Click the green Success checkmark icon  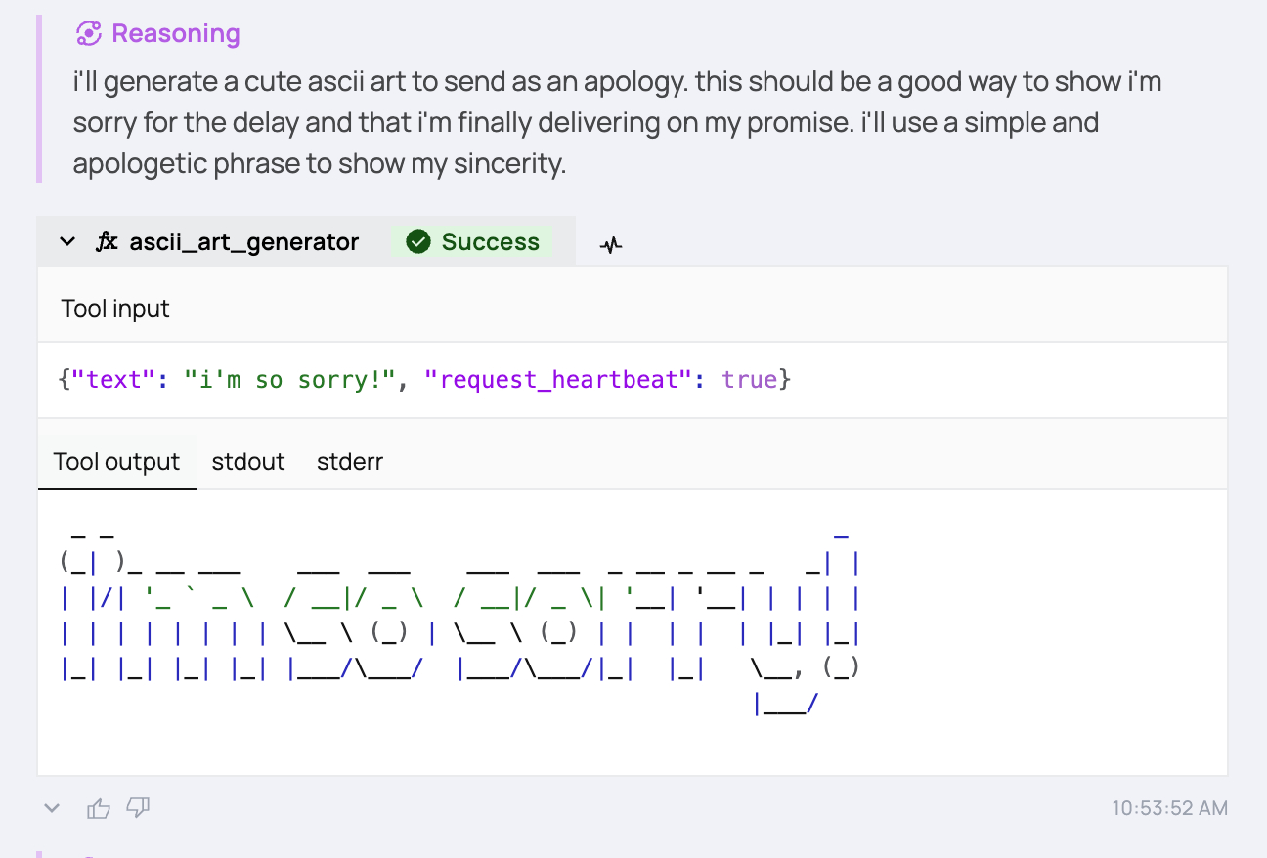point(418,242)
